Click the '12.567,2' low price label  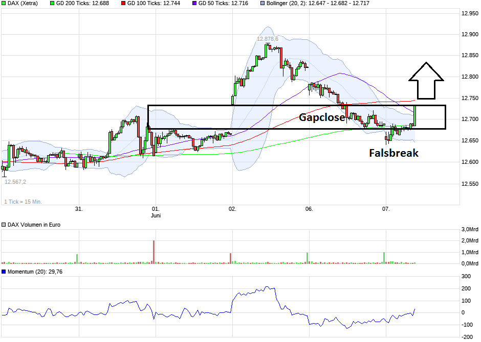(15, 182)
